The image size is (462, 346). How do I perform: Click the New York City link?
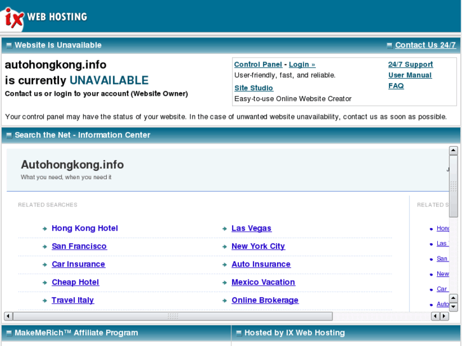point(258,246)
